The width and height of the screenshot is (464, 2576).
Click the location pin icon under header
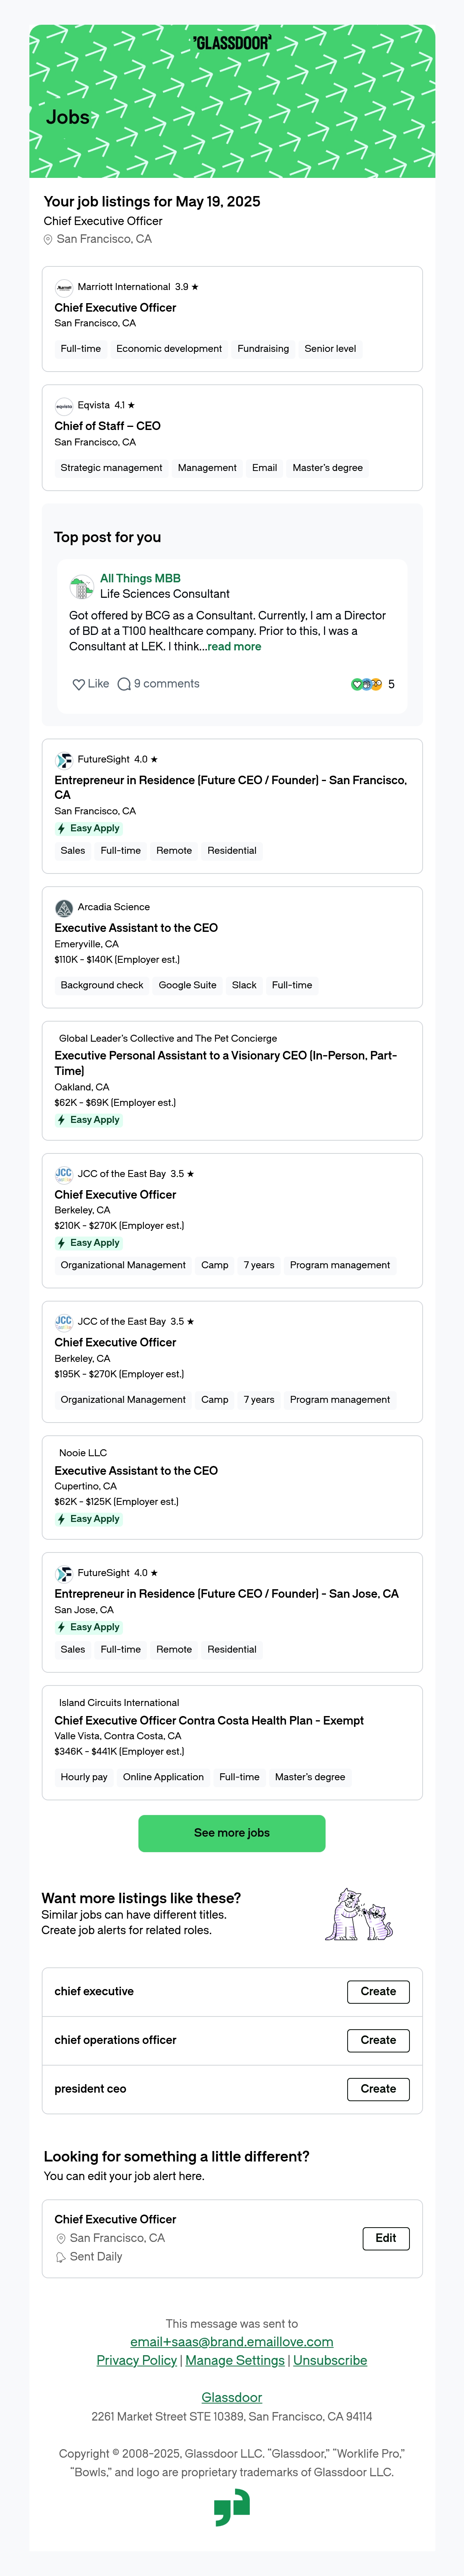48,240
